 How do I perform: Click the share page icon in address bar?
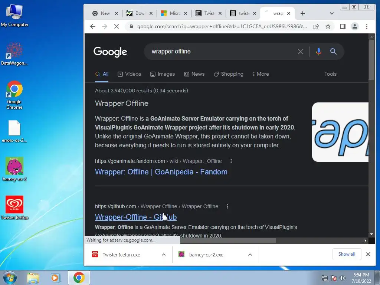click(x=316, y=26)
